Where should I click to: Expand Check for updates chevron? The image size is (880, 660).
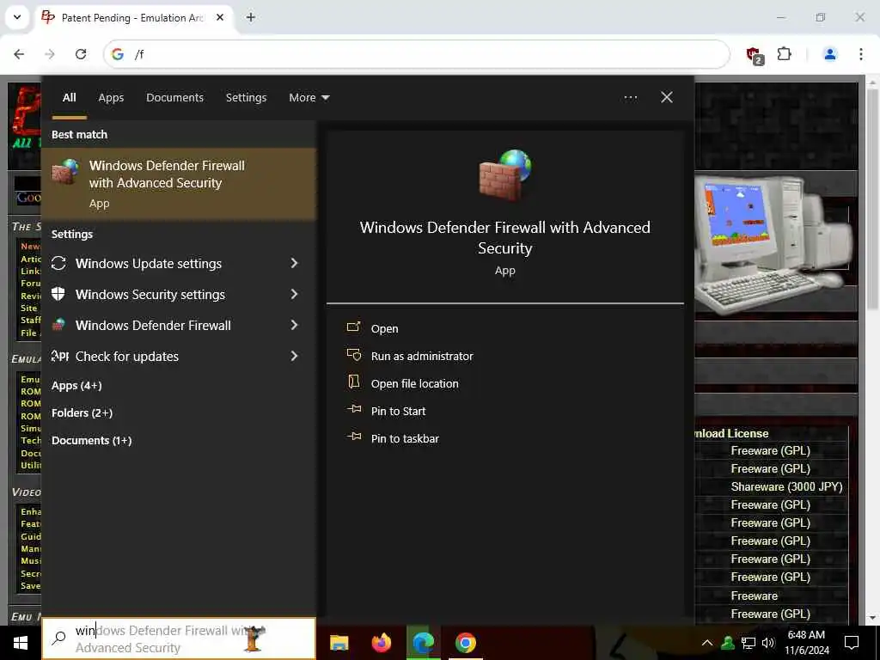[x=294, y=356]
